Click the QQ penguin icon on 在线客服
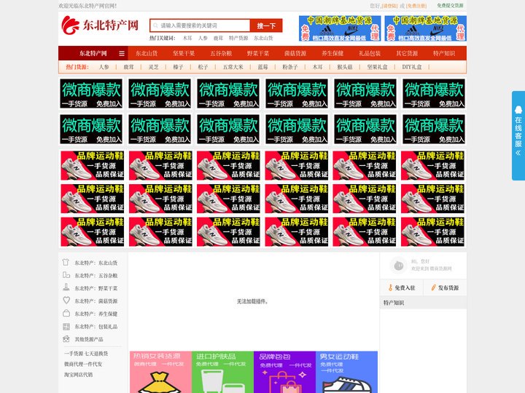Image resolution: width=525 pixels, height=393 pixels. [x=518, y=109]
